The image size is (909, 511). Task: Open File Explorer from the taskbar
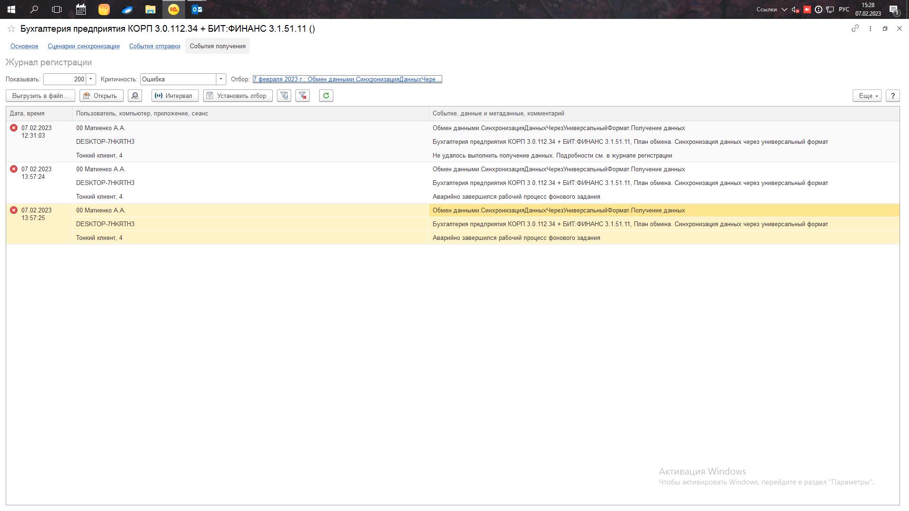151,9
